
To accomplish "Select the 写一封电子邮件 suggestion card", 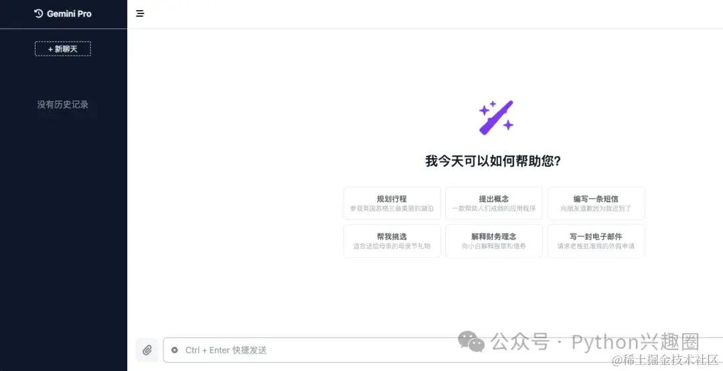I will (x=596, y=241).
